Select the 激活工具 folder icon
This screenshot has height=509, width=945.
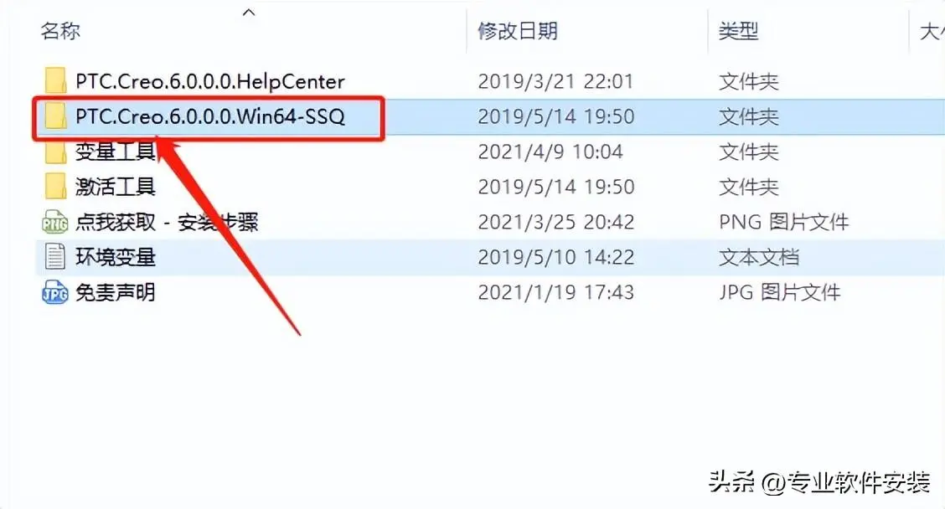pyautogui.click(x=55, y=186)
